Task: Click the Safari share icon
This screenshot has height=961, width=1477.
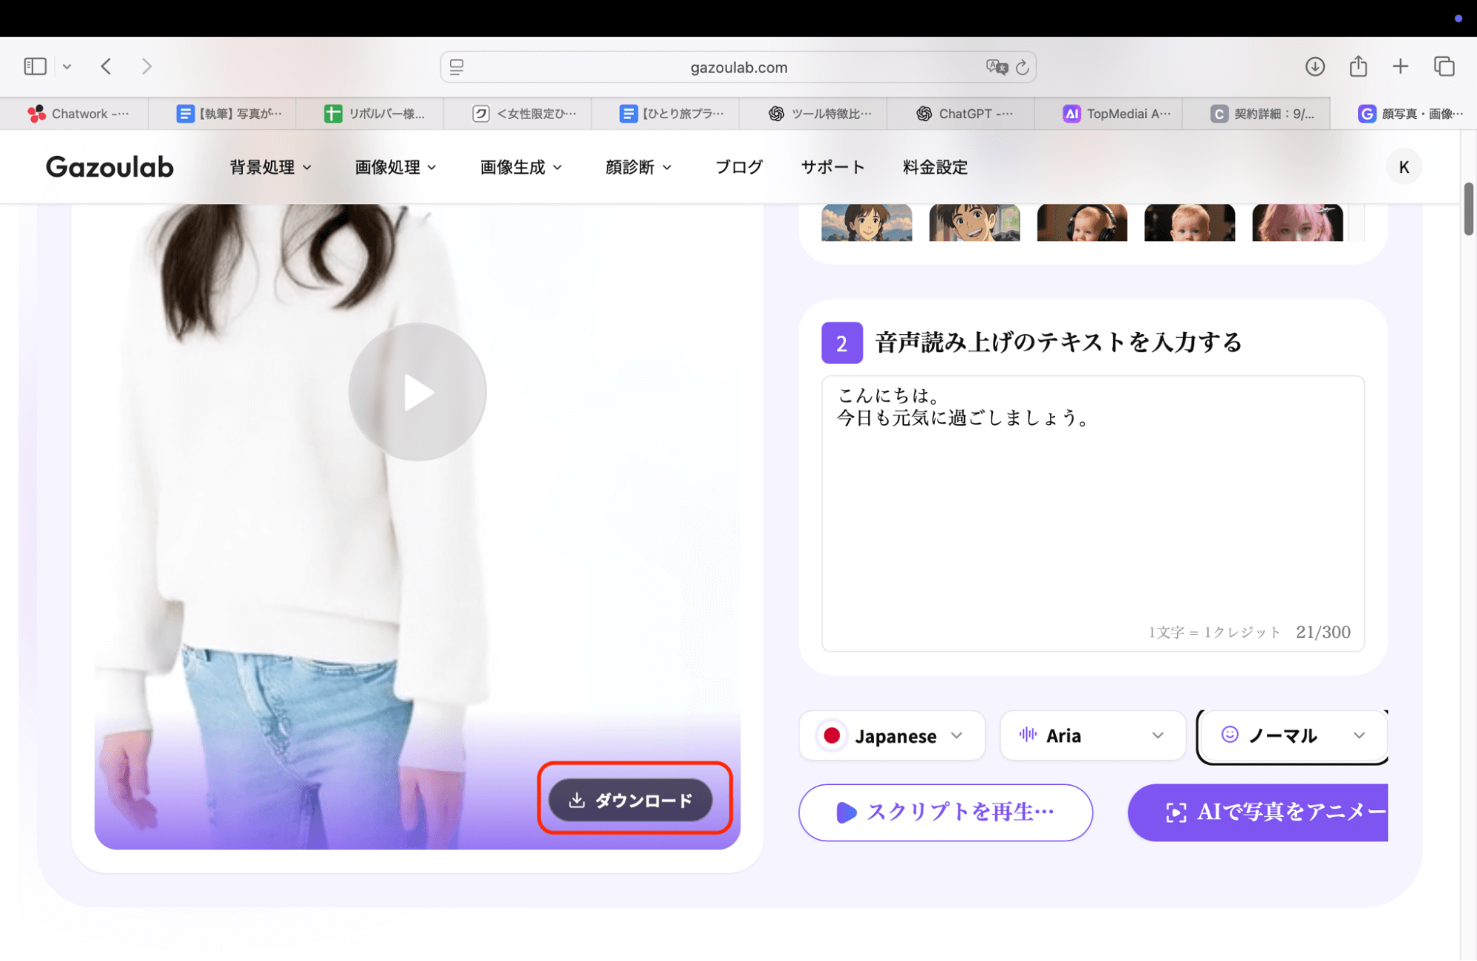Action: point(1358,66)
